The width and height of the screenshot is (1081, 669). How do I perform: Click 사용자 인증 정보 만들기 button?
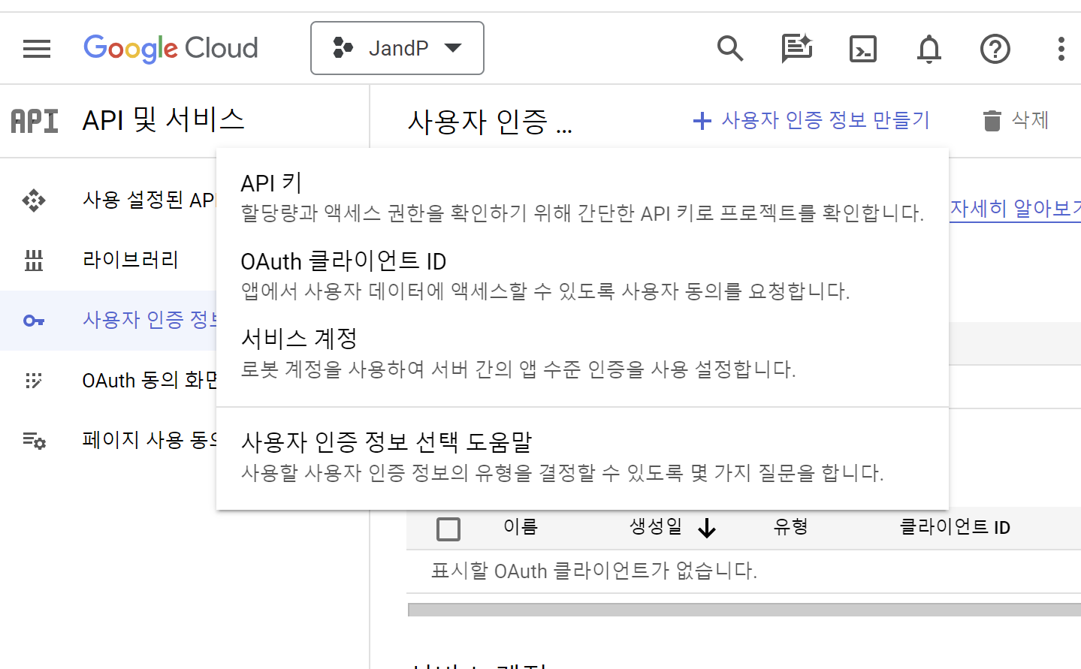[811, 120]
